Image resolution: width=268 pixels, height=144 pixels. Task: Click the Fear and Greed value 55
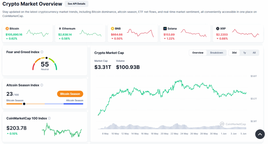pyautogui.click(x=45, y=64)
